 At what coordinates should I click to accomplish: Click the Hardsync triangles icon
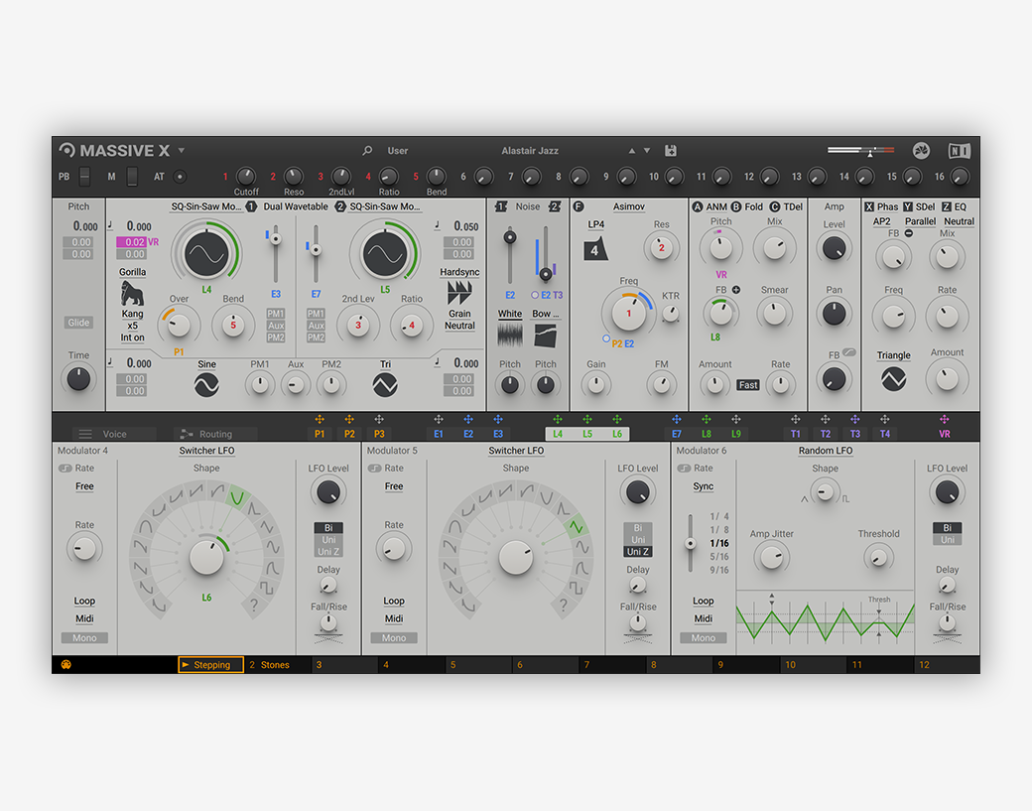click(459, 292)
